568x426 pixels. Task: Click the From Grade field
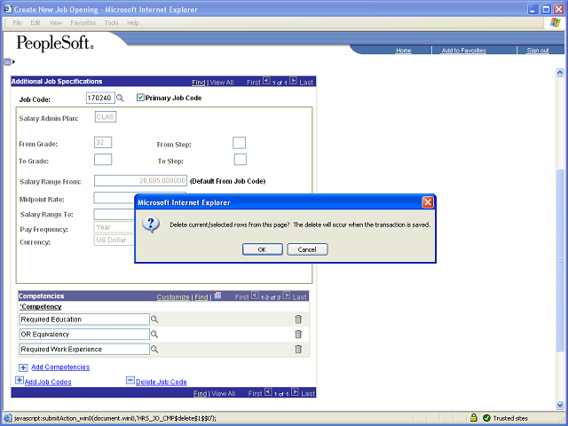click(x=103, y=142)
